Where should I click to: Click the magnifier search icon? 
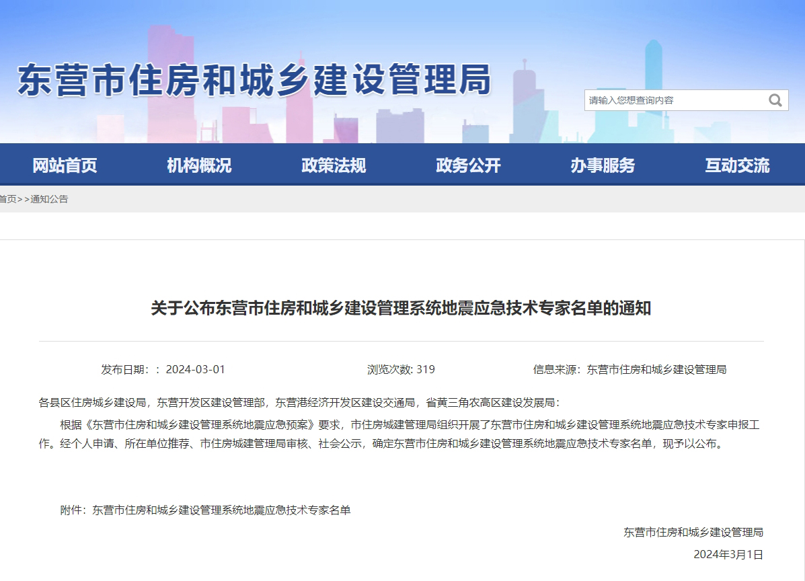pos(775,100)
